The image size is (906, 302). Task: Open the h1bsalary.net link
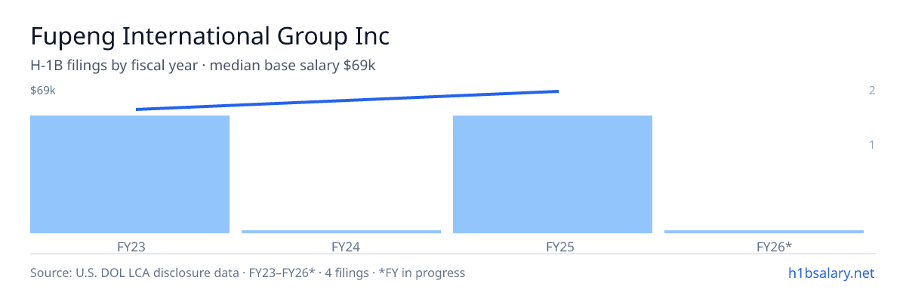(830, 273)
